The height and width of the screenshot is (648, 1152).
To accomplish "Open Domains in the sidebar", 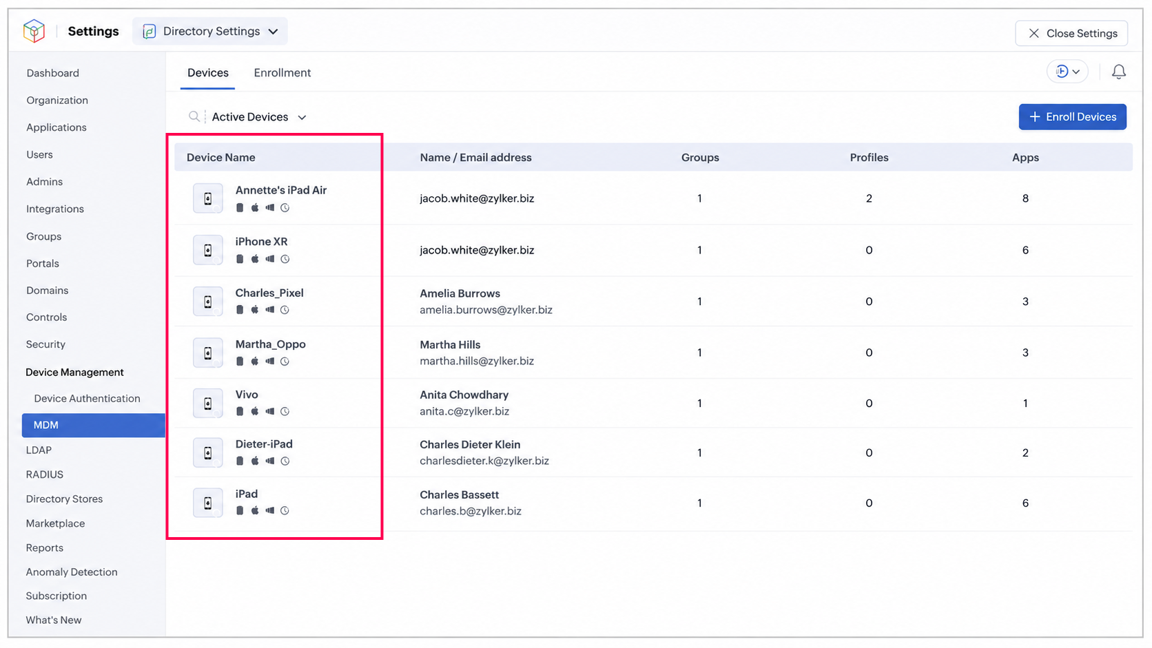I will point(48,290).
